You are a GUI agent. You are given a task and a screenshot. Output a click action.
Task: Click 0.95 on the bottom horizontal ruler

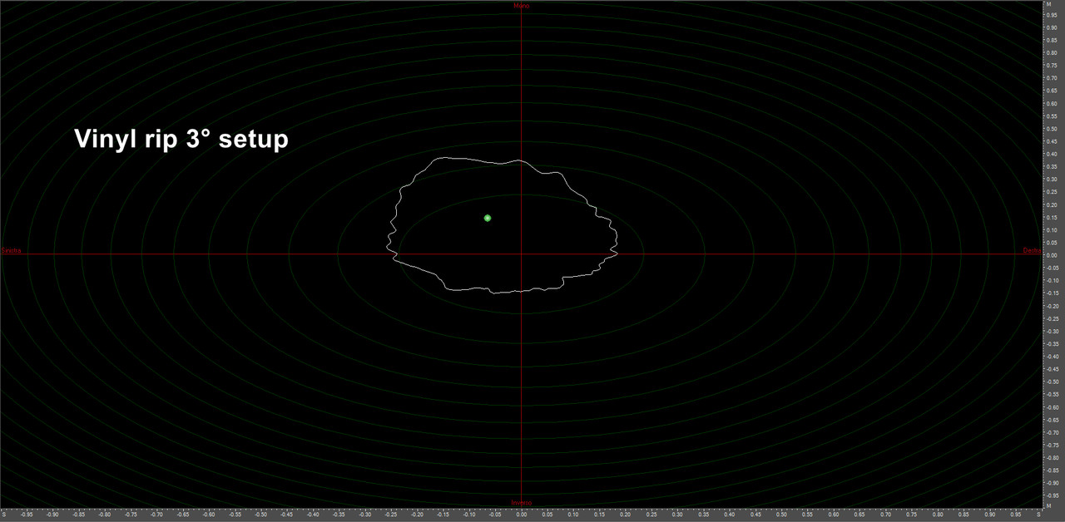tap(1016, 515)
